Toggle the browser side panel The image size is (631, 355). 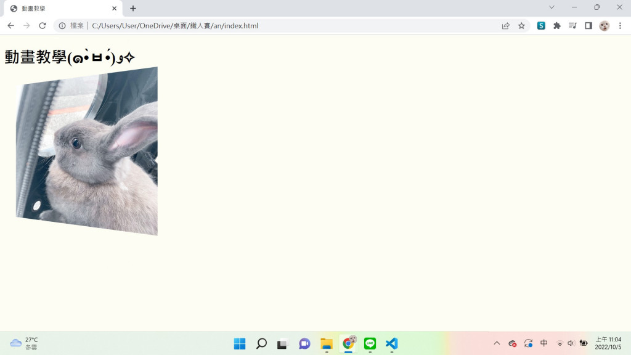pos(588,26)
